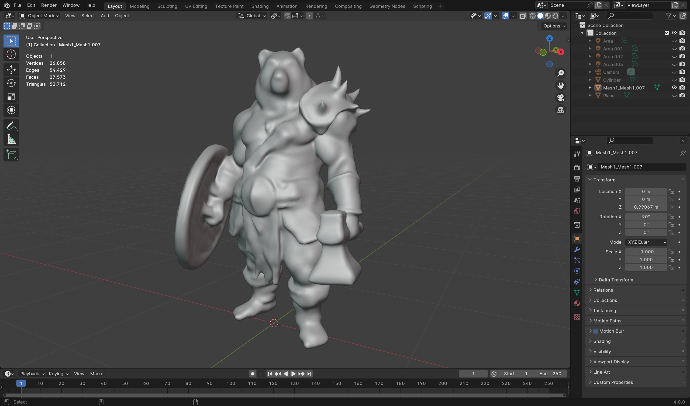This screenshot has width=690, height=406.
Task: Show the Cylinder object in viewport
Action: click(674, 80)
